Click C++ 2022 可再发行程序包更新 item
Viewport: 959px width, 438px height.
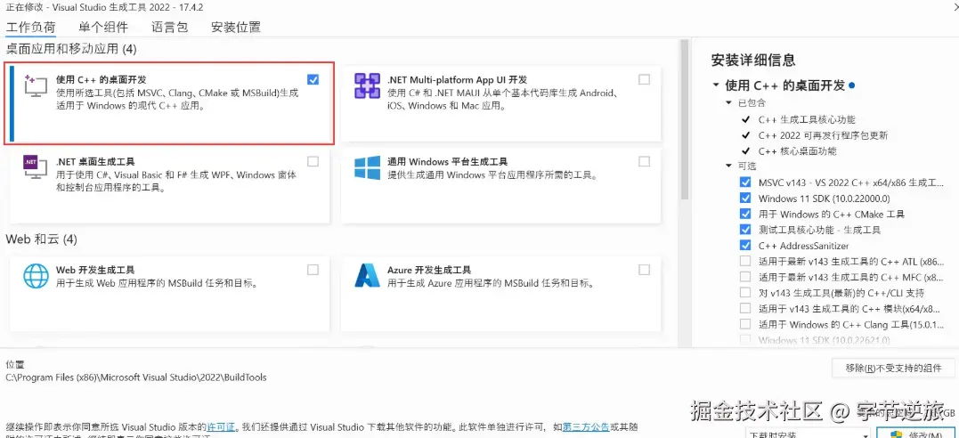pyautogui.click(x=823, y=135)
